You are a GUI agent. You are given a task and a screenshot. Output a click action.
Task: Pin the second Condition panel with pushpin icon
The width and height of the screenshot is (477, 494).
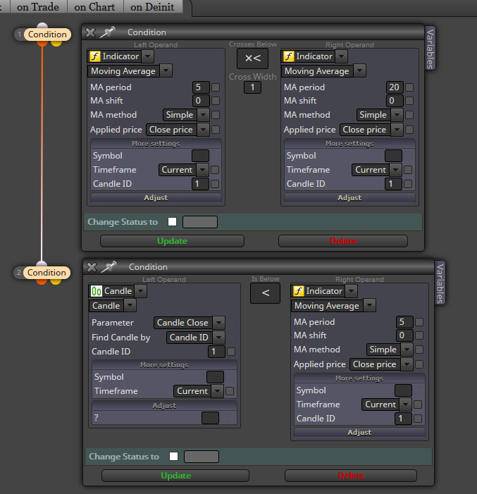(109, 267)
